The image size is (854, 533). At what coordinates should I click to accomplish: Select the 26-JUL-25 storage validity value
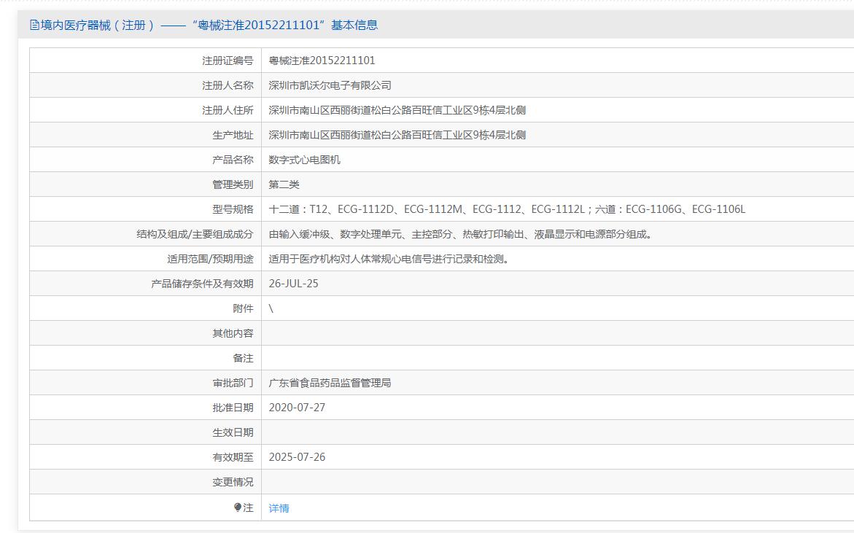pos(294,284)
